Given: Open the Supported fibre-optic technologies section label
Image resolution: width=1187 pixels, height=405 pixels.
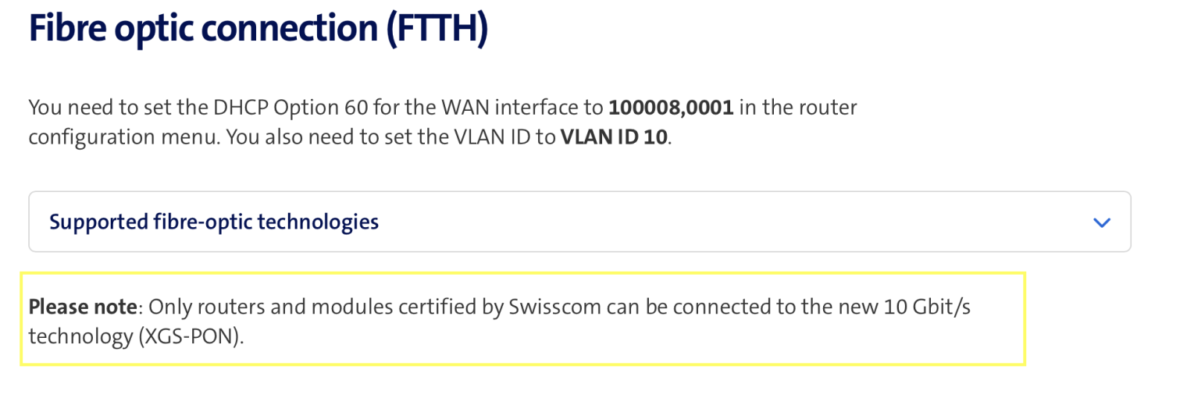Looking at the screenshot, I should coord(214,222).
